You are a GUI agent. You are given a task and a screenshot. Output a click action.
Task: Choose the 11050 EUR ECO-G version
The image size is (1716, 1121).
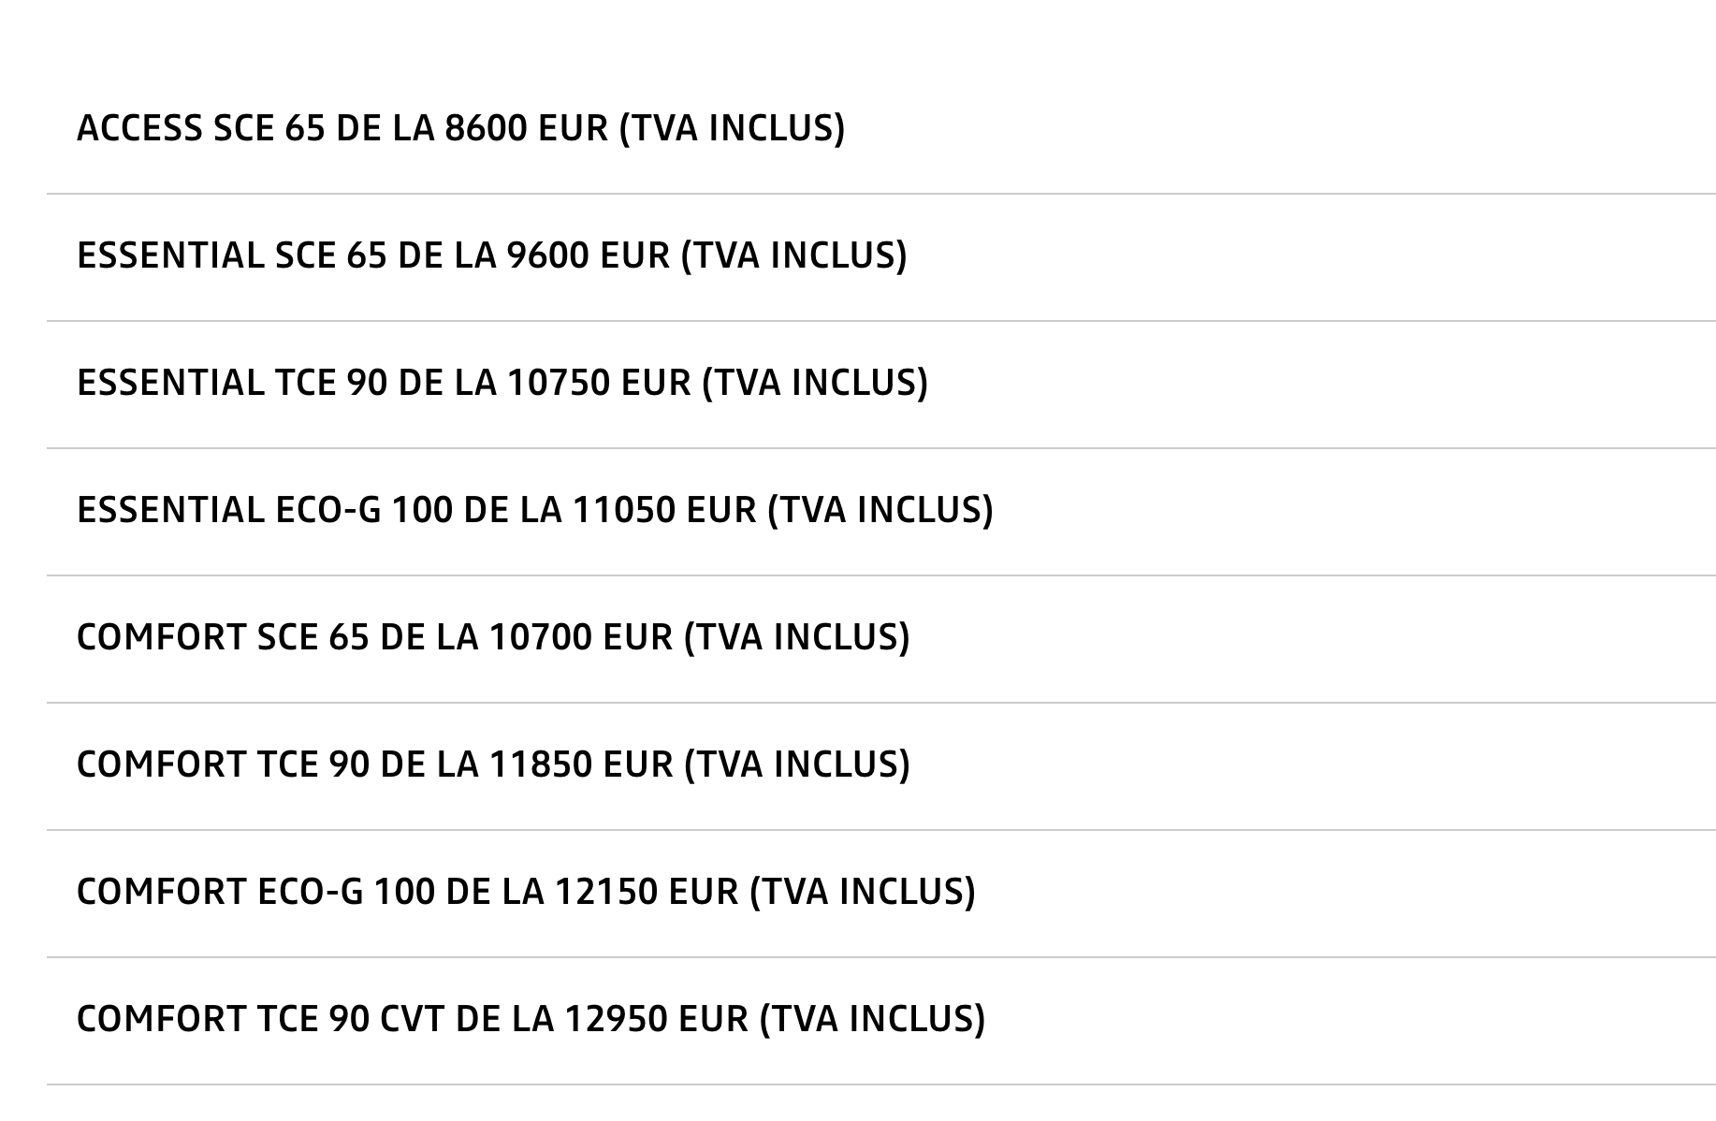(534, 510)
